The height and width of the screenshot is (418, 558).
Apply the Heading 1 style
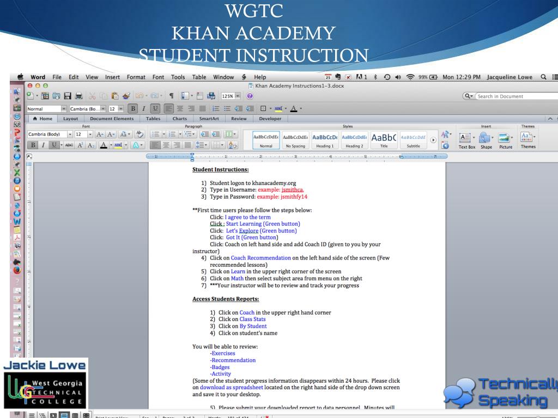pyautogui.click(x=325, y=140)
